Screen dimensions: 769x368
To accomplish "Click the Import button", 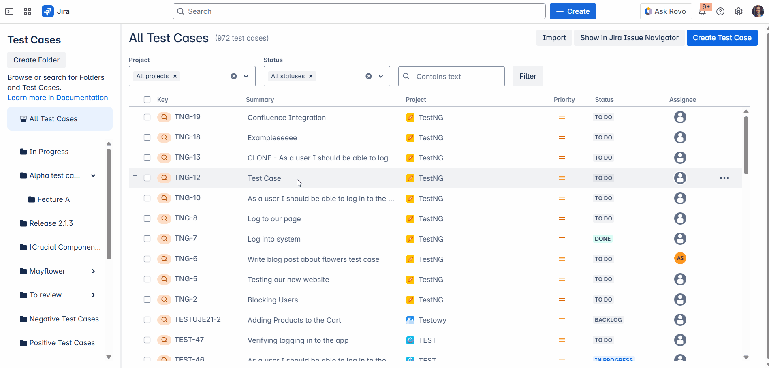I will [x=554, y=38].
